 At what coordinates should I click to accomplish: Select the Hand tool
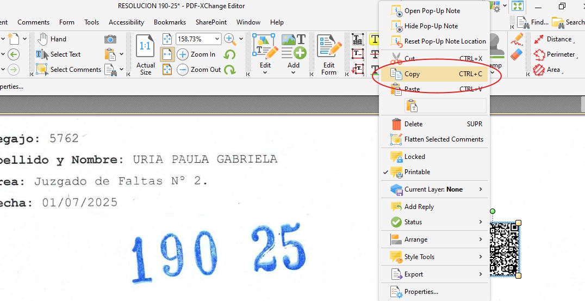[x=52, y=39]
